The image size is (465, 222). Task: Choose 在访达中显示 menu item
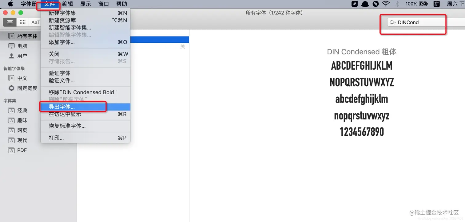(85, 114)
